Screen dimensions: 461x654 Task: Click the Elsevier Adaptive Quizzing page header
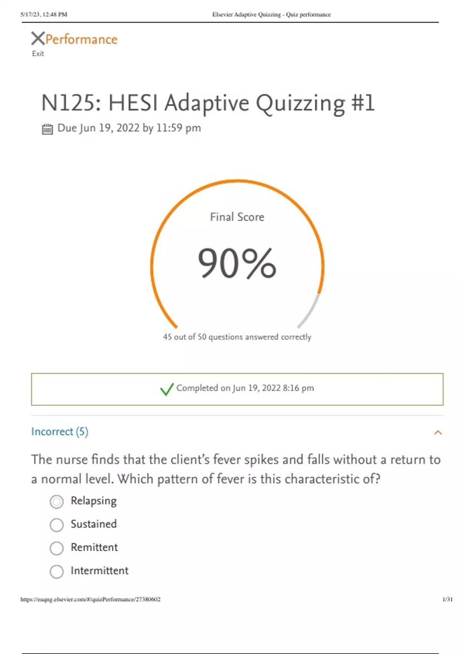point(271,15)
